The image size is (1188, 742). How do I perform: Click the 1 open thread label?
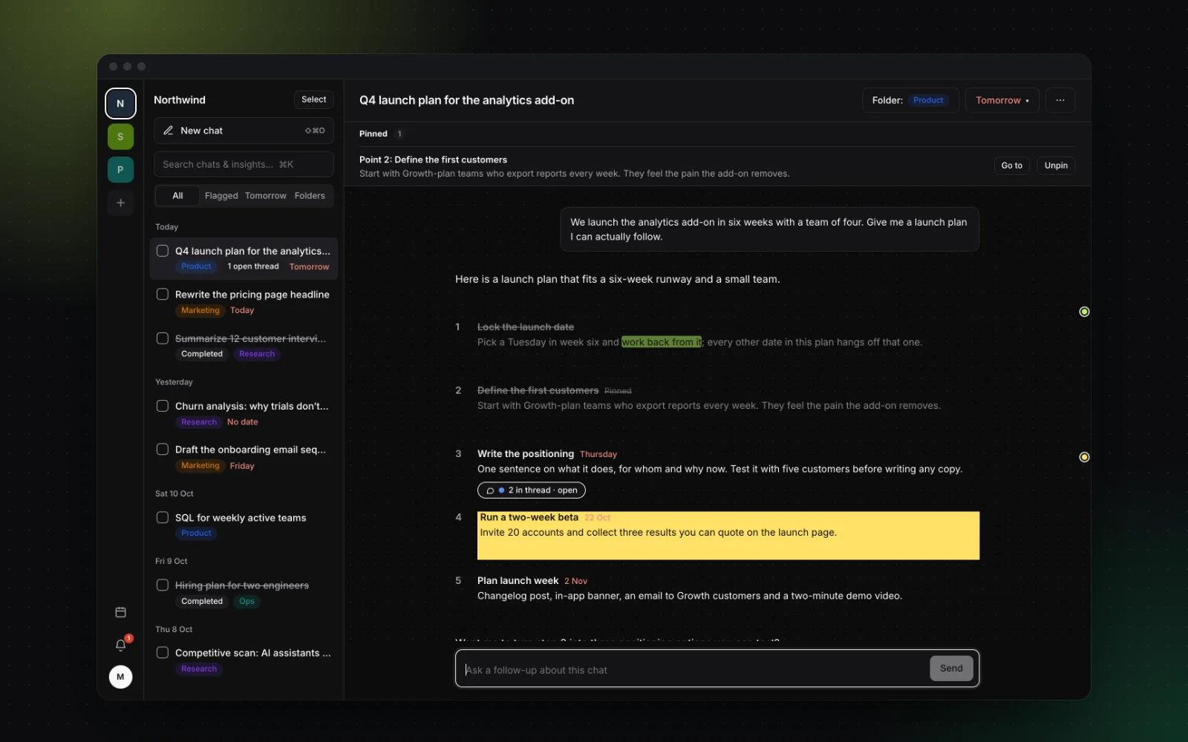click(253, 266)
